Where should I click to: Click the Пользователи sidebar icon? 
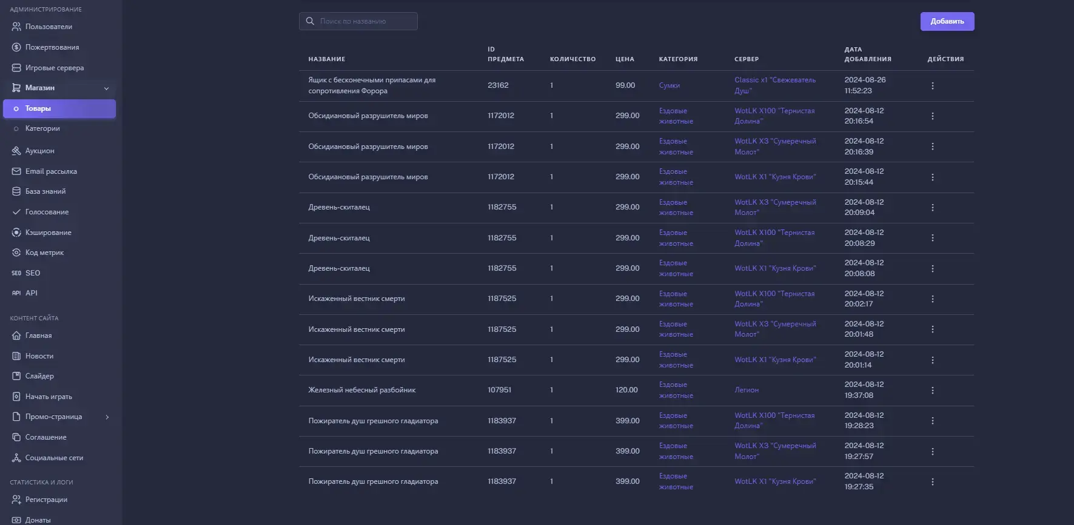tap(16, 27)
